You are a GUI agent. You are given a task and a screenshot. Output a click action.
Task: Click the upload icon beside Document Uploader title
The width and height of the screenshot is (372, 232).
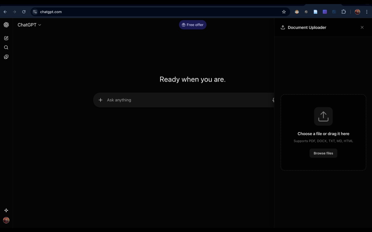coord(283,28)
